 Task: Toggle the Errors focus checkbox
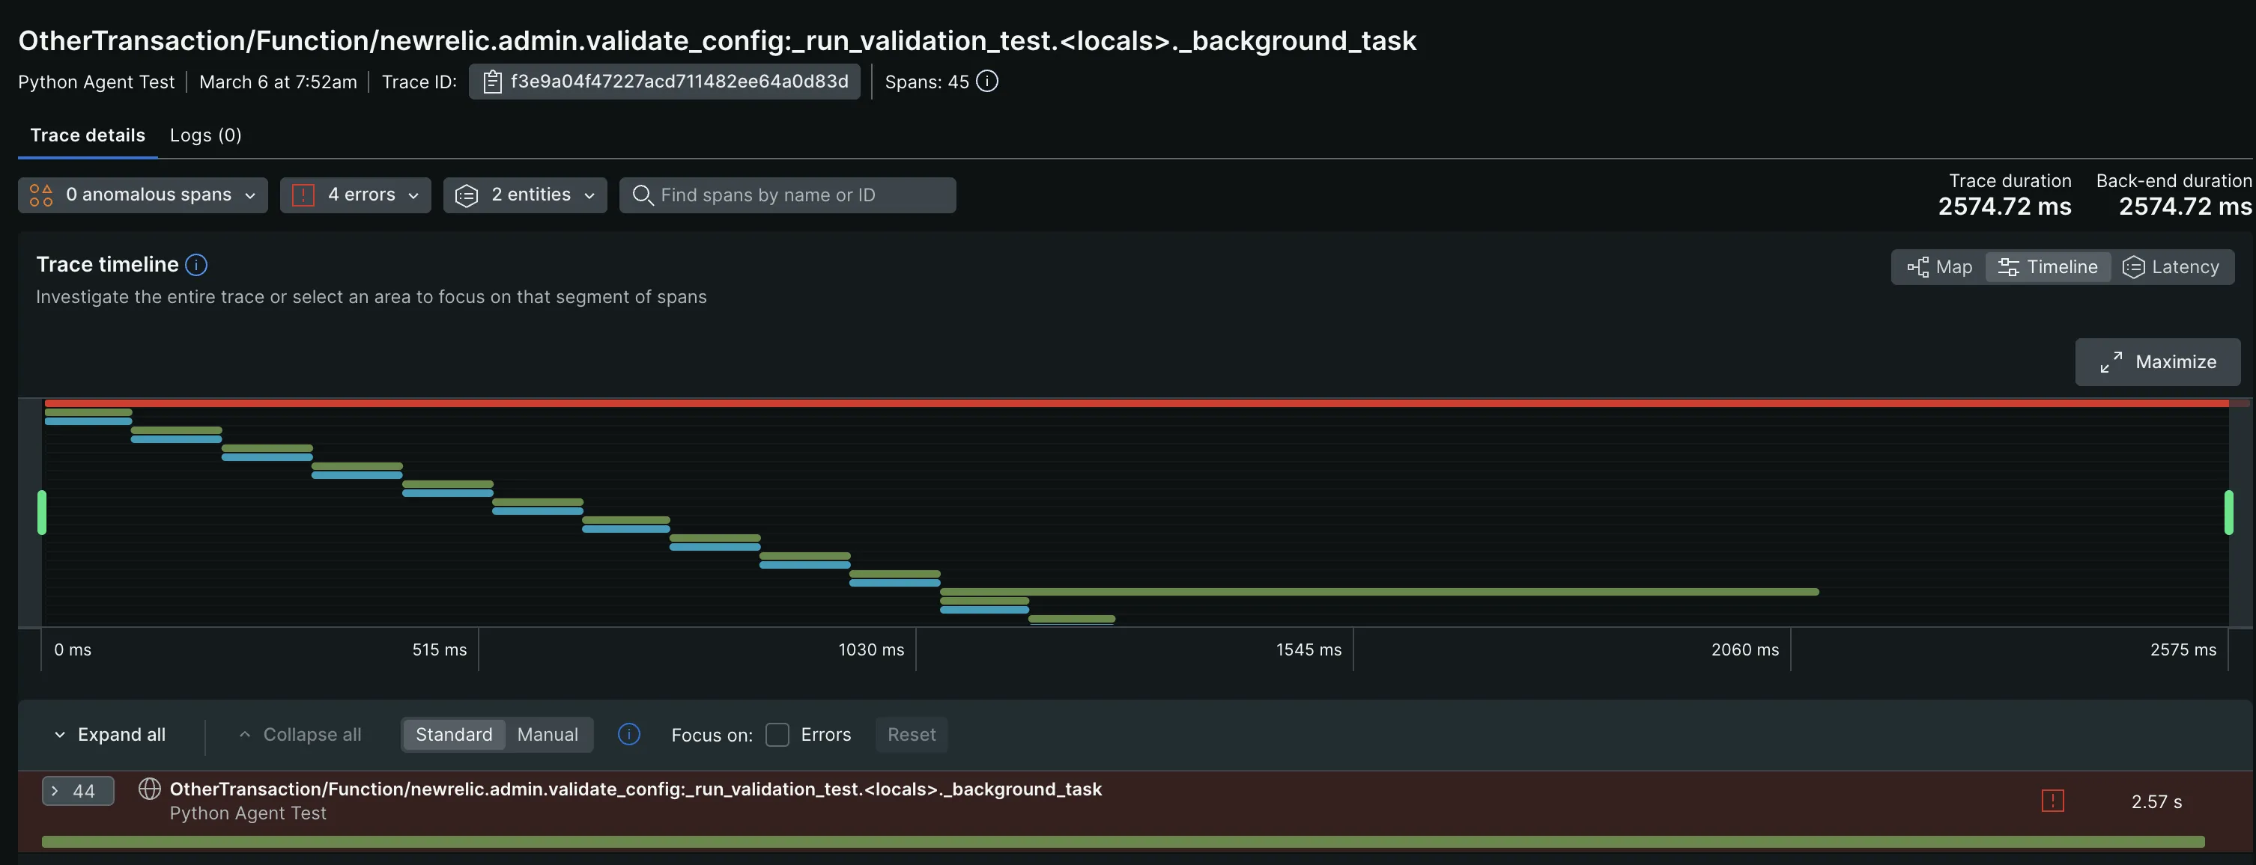click(777, 734)
